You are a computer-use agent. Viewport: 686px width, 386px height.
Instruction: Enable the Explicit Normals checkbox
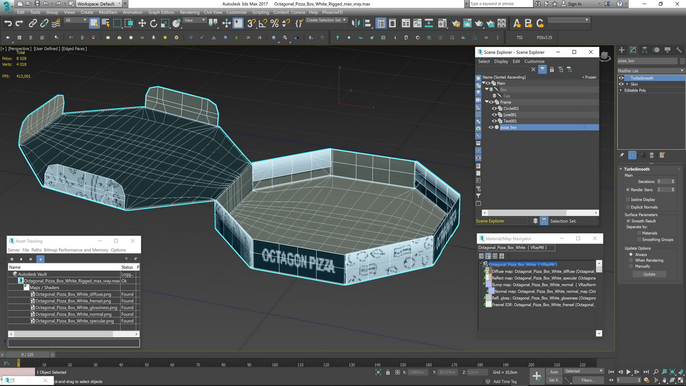point(628,207)
